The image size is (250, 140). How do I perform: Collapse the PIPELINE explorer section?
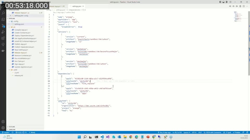pos(25,18)
